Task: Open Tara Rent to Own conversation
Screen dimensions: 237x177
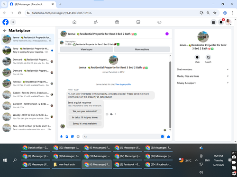Action: pos(28,128)
